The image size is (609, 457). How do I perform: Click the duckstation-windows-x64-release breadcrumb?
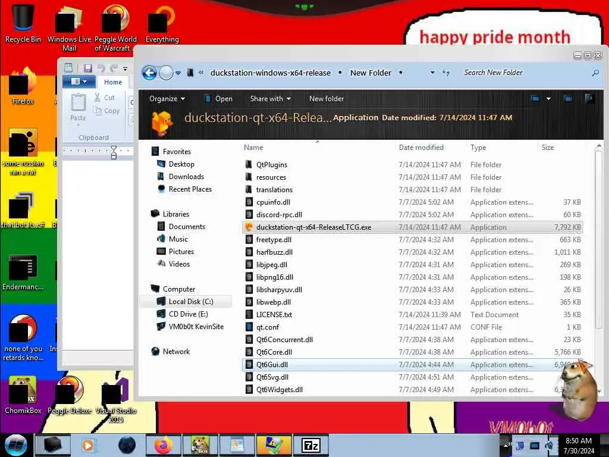[x=271, y=73]
